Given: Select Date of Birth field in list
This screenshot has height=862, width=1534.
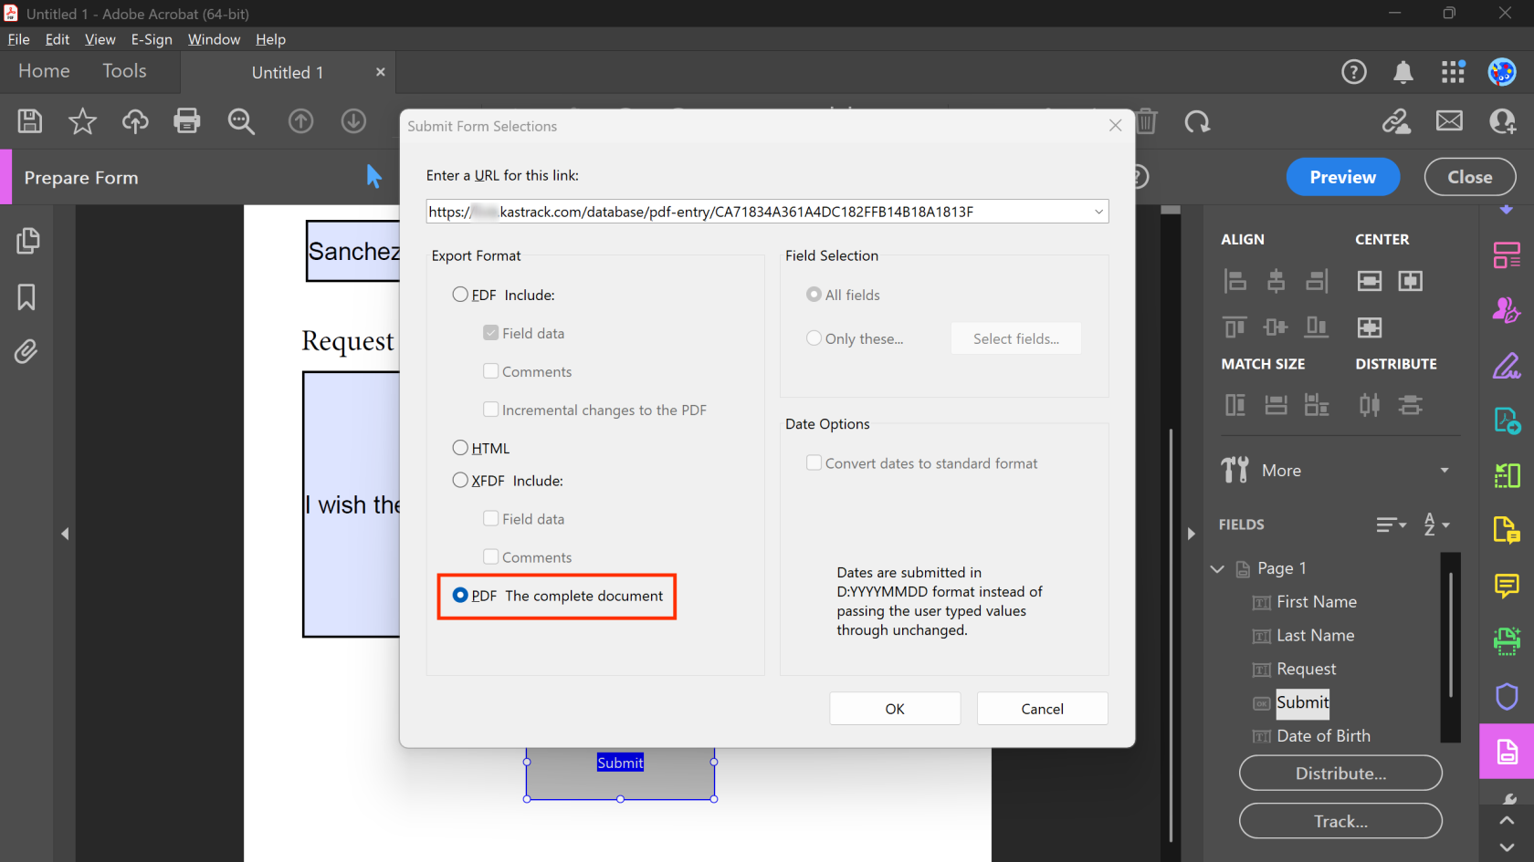Looking at the screenshot, I should (x=1323, y=736).
